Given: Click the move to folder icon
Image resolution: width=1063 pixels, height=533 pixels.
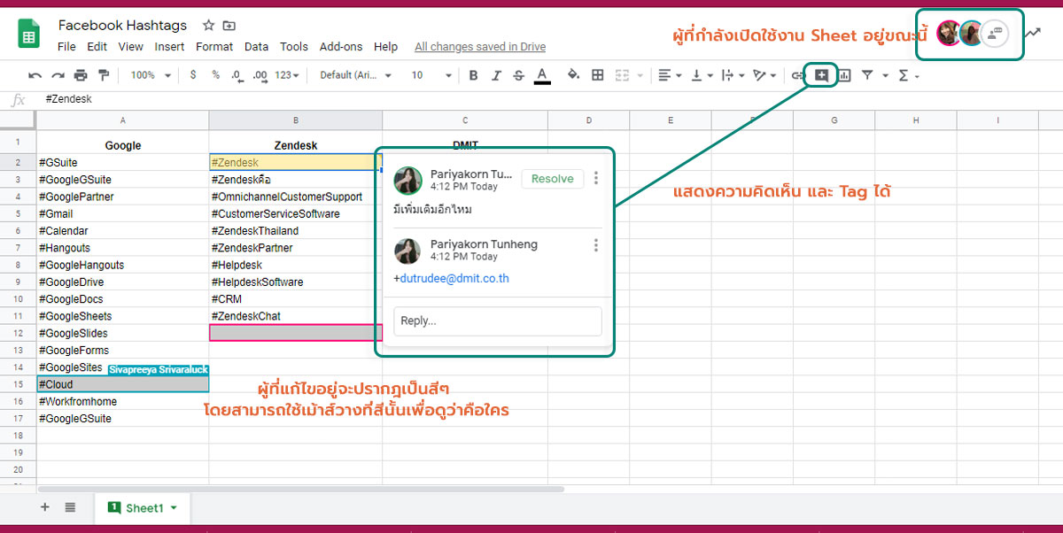Looking at the screenshot, I should [x=229, y=26].
